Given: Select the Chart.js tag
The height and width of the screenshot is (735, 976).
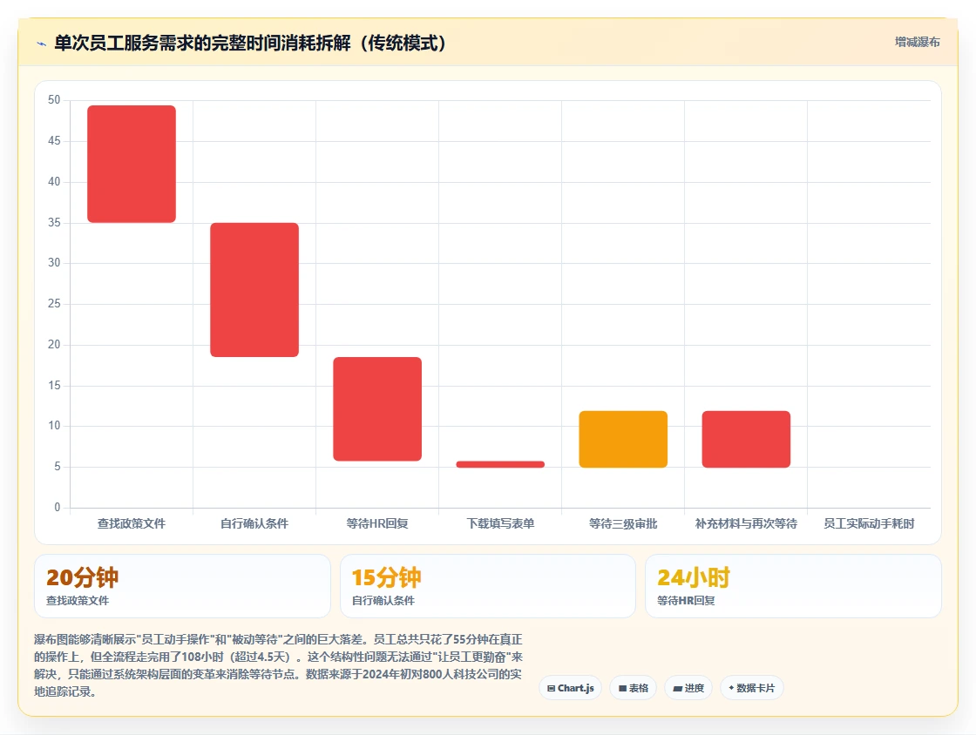Looking at the screenshot, I should coord(570,688).
